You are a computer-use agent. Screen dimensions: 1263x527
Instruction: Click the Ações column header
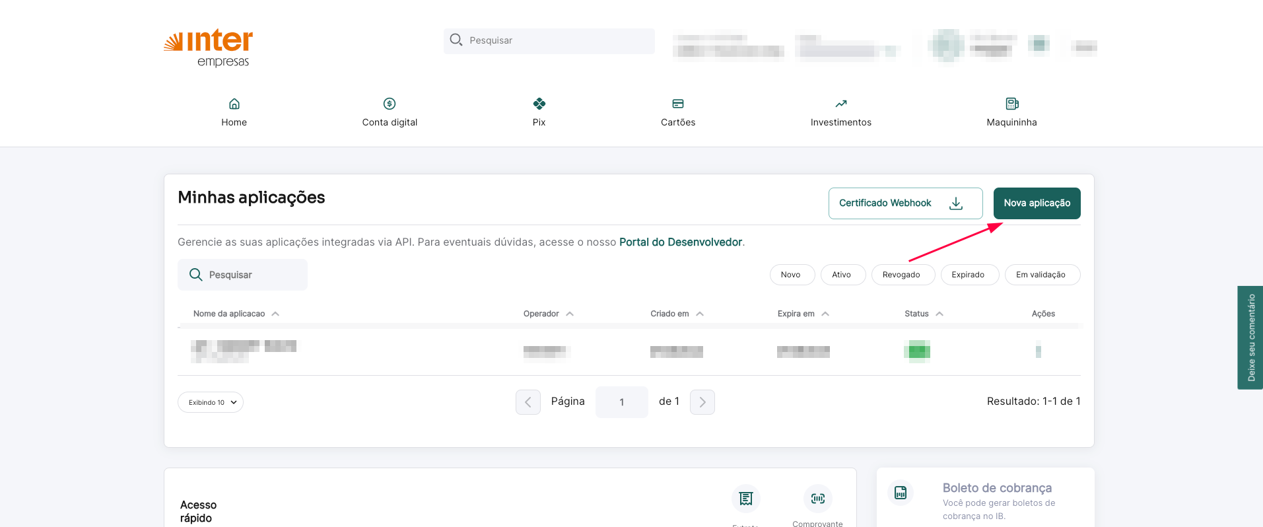pos(1043,314)
